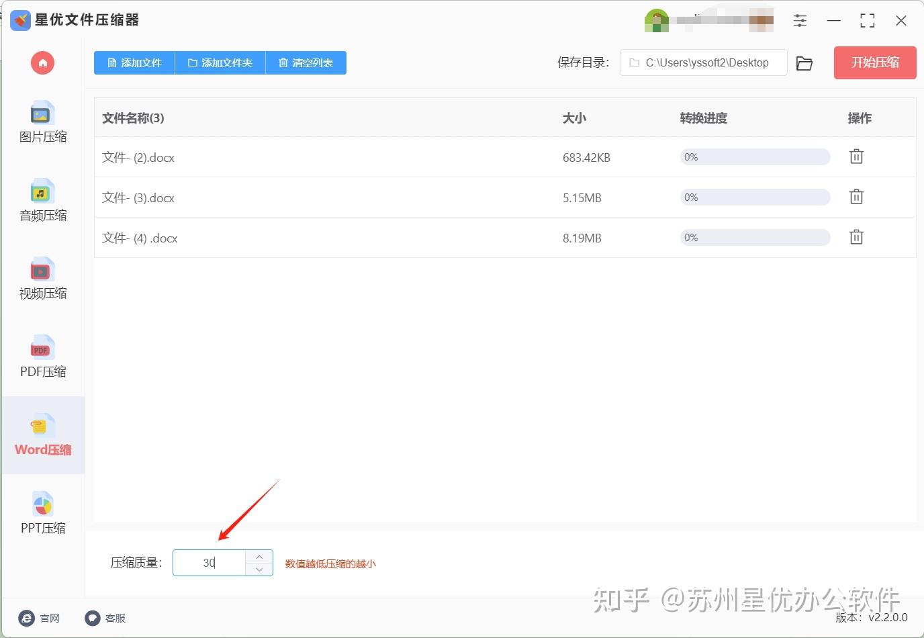Open 图片压缩 image compression section

[43, 122]
